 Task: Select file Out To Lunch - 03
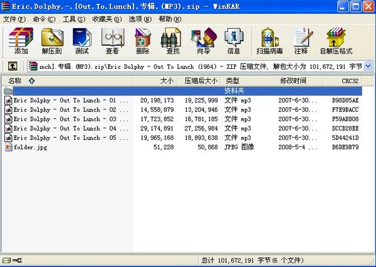[71, 119]
